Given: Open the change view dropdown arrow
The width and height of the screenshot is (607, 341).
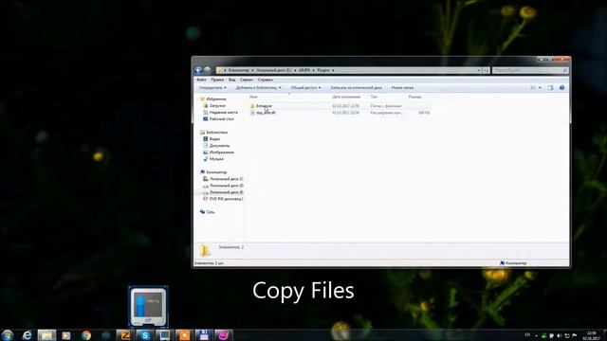Looking at the screenshot, I should (540, 88).
